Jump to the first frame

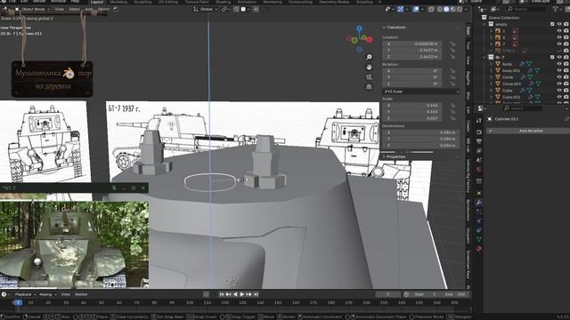(x=222, y=294)
